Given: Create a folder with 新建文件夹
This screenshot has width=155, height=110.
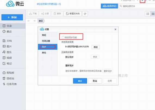Looking at the screenshot, I should [x=73, y=14].
